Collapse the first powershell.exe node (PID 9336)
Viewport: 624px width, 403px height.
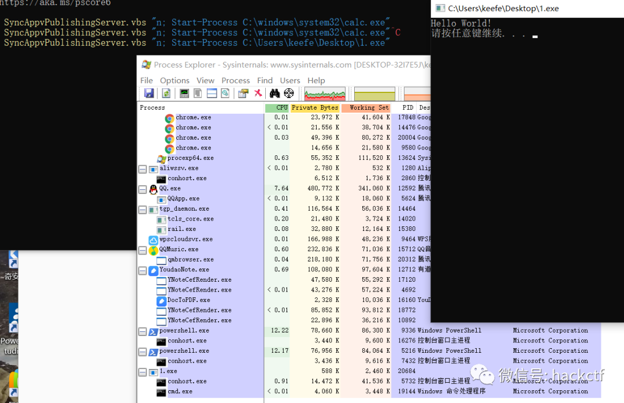[143, 331]
